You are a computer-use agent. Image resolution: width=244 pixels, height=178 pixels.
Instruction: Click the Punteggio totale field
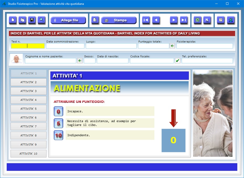point(154,46)
